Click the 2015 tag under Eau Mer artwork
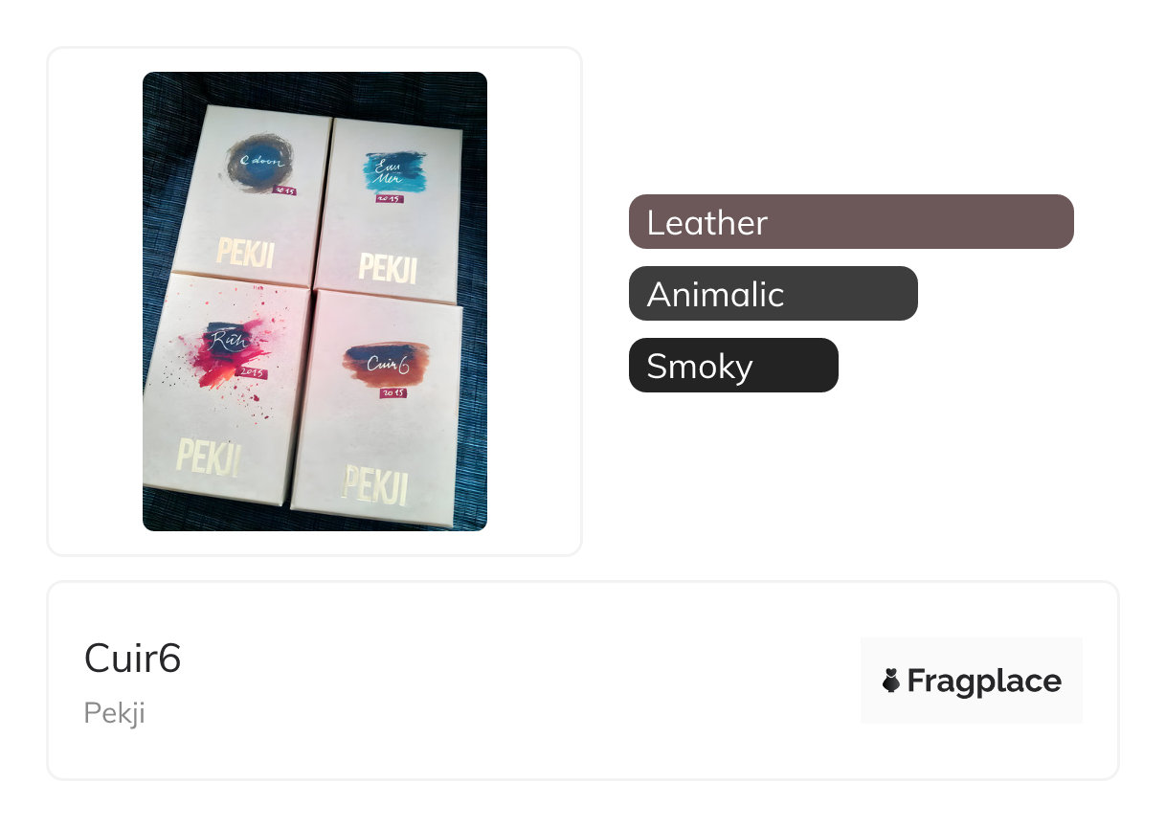 click(390, 198)
